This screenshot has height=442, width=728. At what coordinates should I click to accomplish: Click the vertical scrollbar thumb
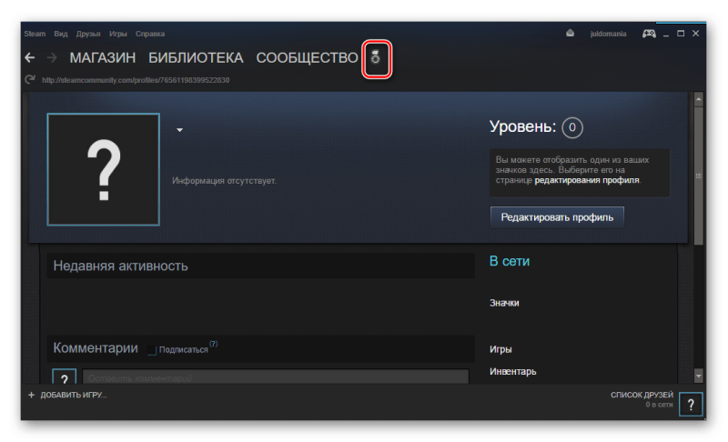point(698,176)
